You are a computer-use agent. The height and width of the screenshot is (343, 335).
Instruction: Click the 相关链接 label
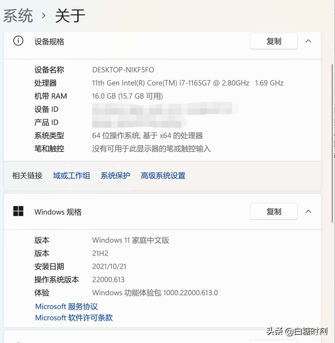pyautogui.click(x=27, y=176)
